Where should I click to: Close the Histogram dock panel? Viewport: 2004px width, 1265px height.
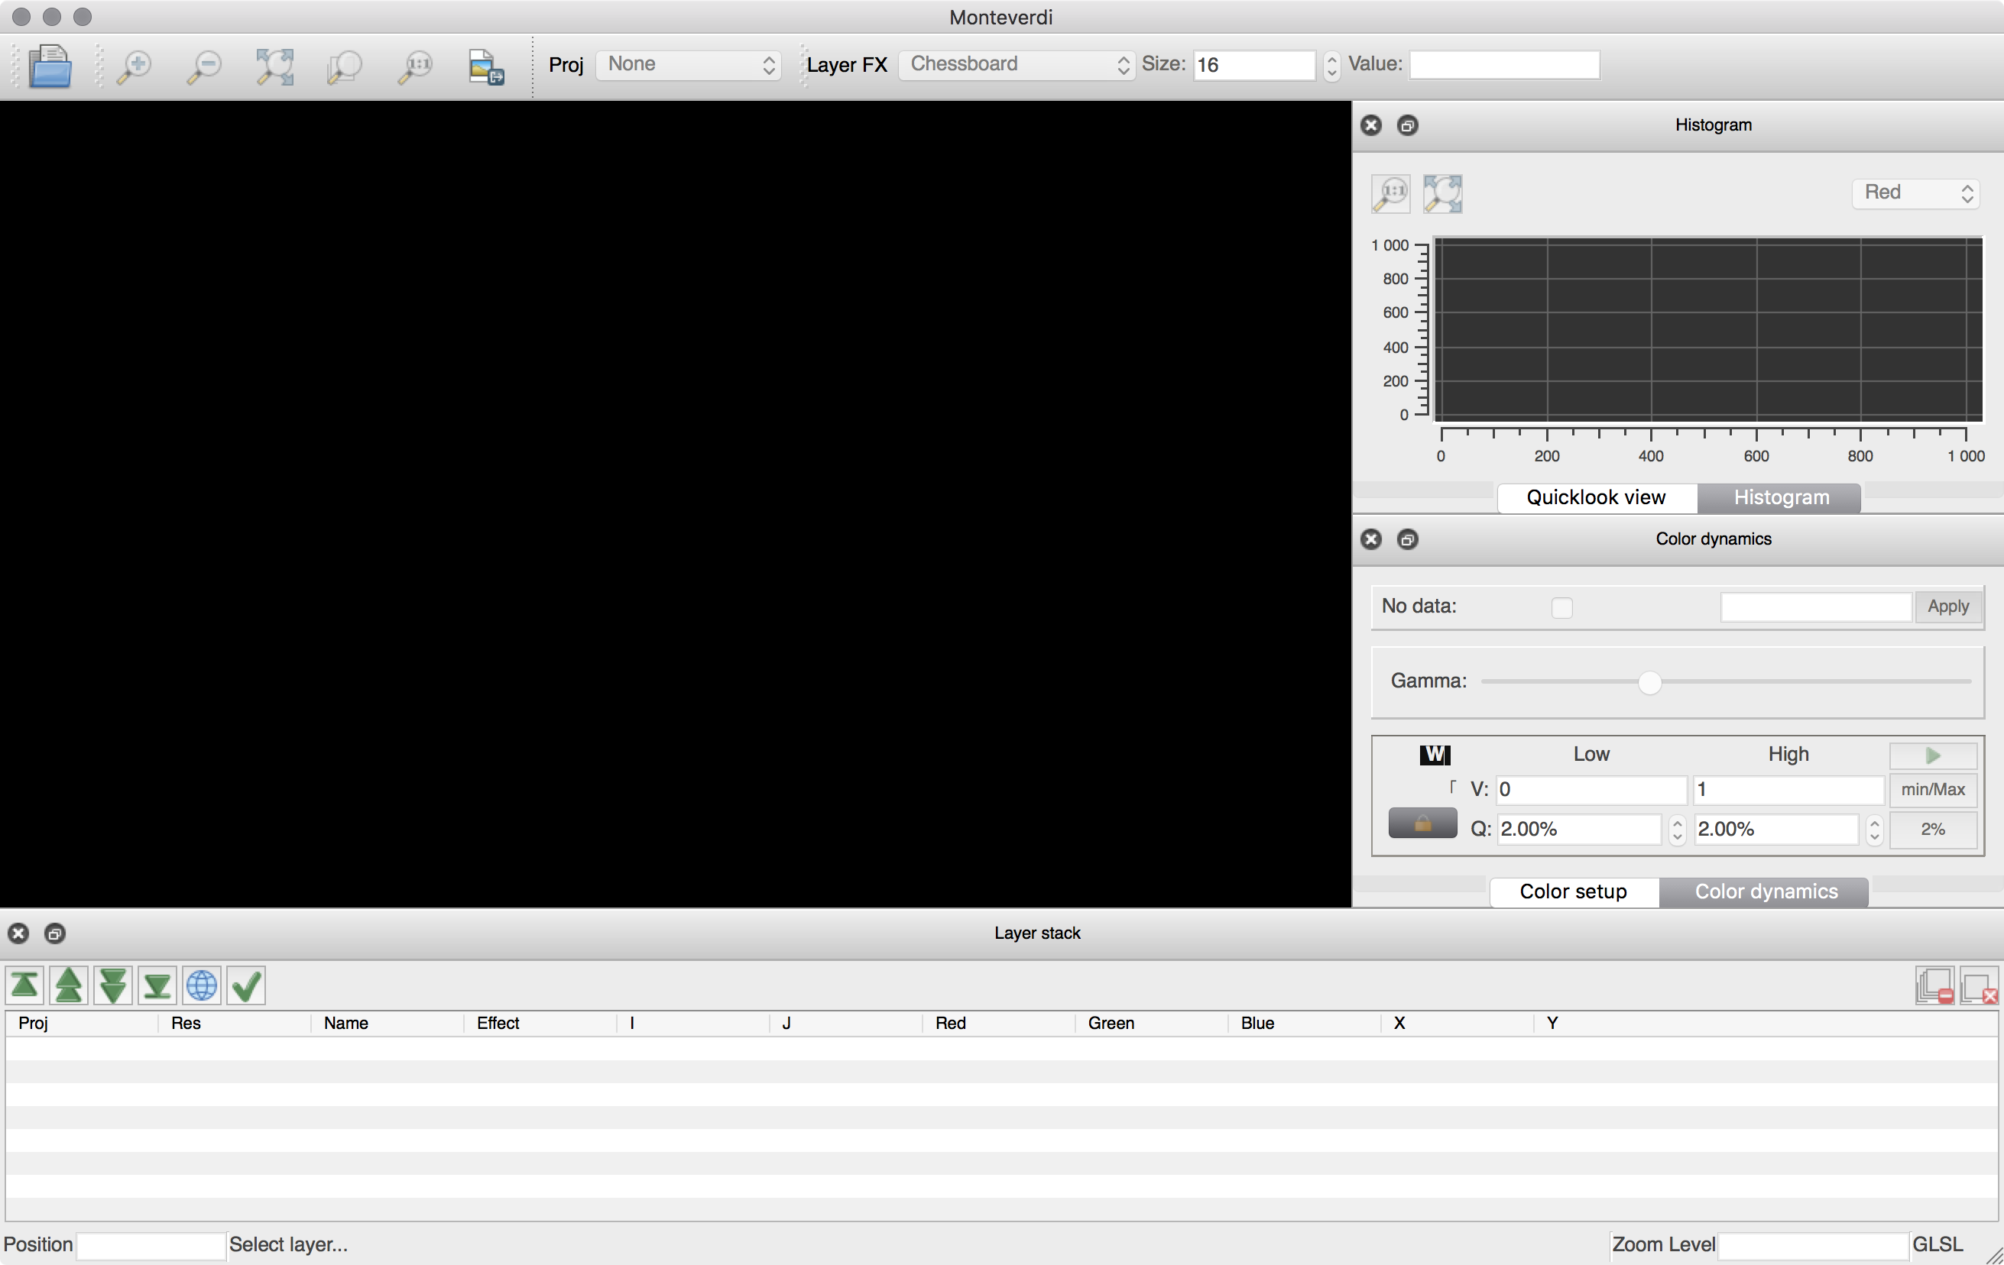point(1371,125)
